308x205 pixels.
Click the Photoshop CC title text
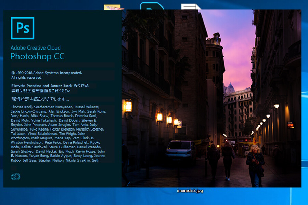(x=37, y=56)
